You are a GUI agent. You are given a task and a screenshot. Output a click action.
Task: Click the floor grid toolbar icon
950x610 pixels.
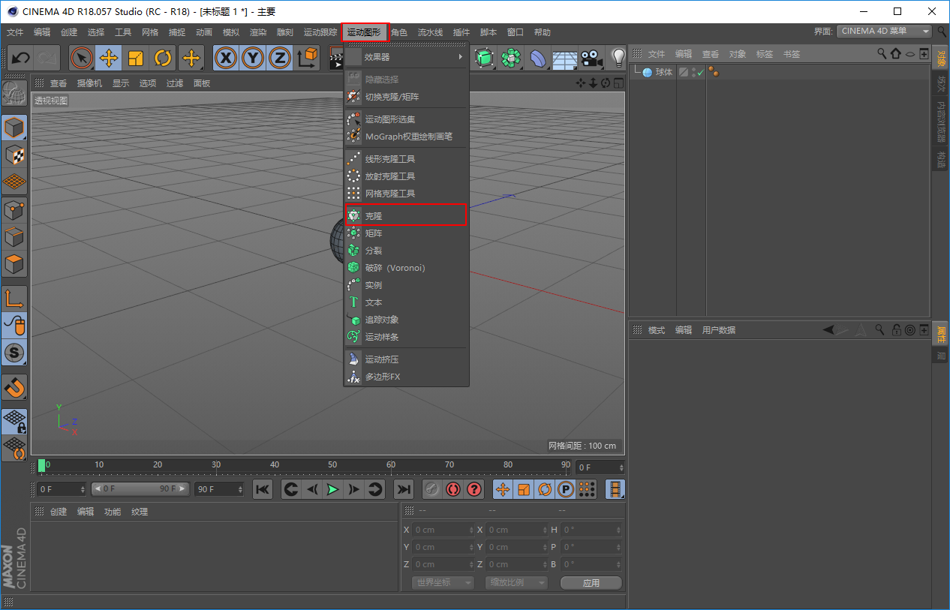pos(564,58)
